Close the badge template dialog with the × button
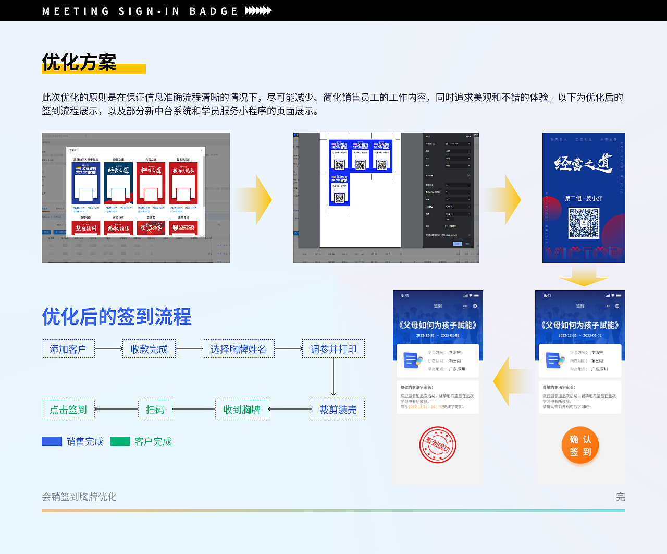This screenshot has width=667, height=554. [201, 150]
